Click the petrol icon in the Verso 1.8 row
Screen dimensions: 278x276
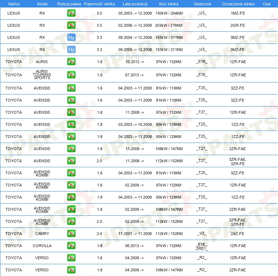(x=71, y=270)
